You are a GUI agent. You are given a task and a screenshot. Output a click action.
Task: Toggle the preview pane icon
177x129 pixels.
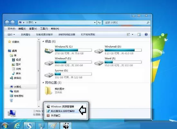click(x=139, y=34)
